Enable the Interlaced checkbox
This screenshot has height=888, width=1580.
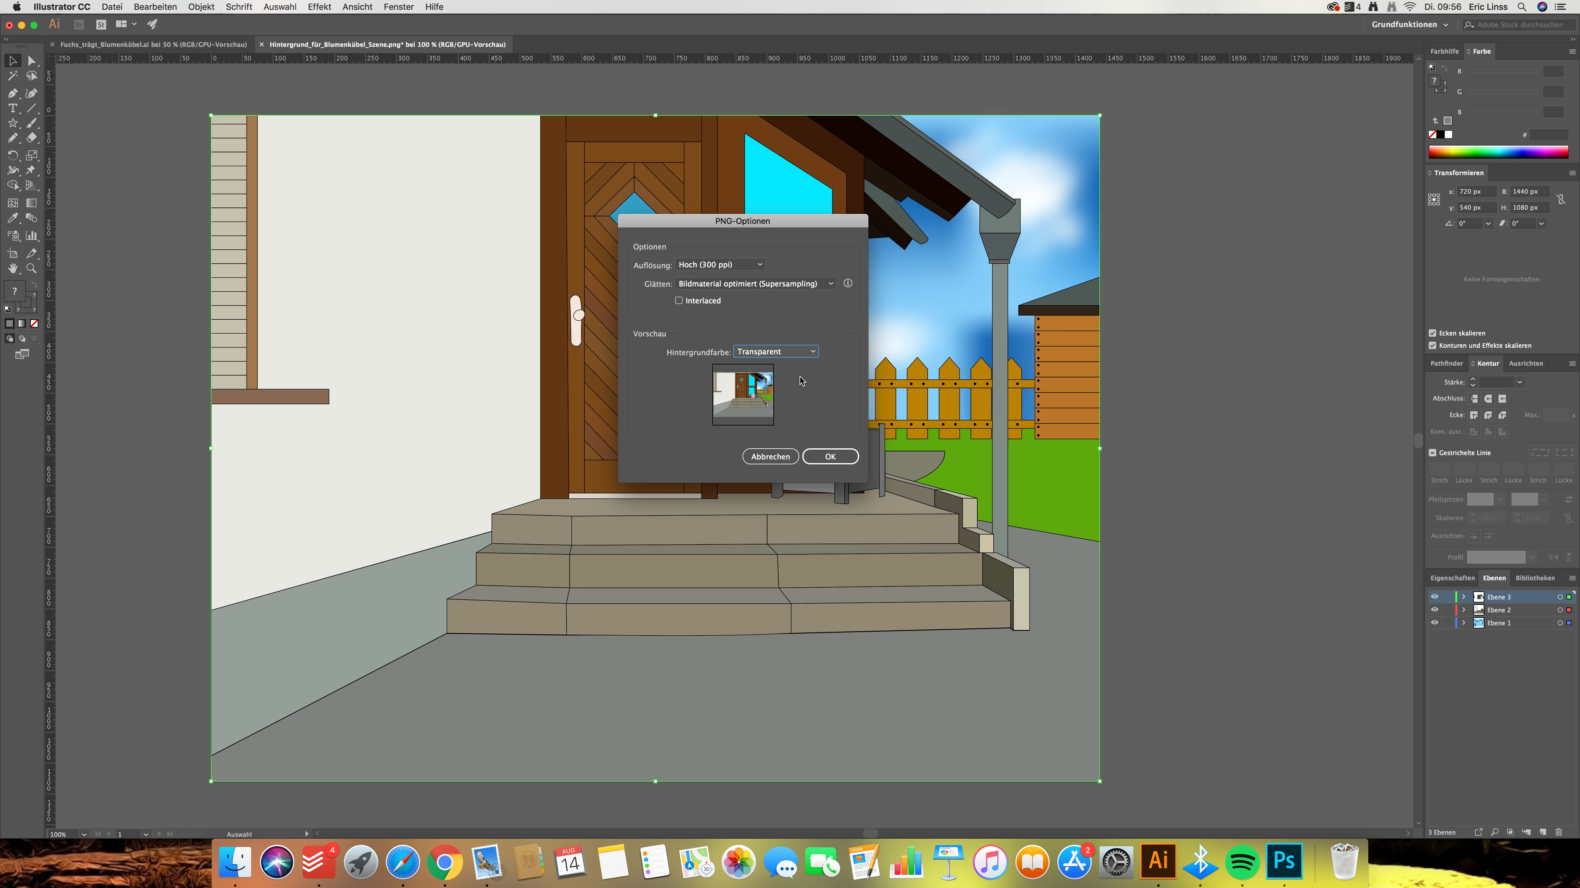point(679,300)
